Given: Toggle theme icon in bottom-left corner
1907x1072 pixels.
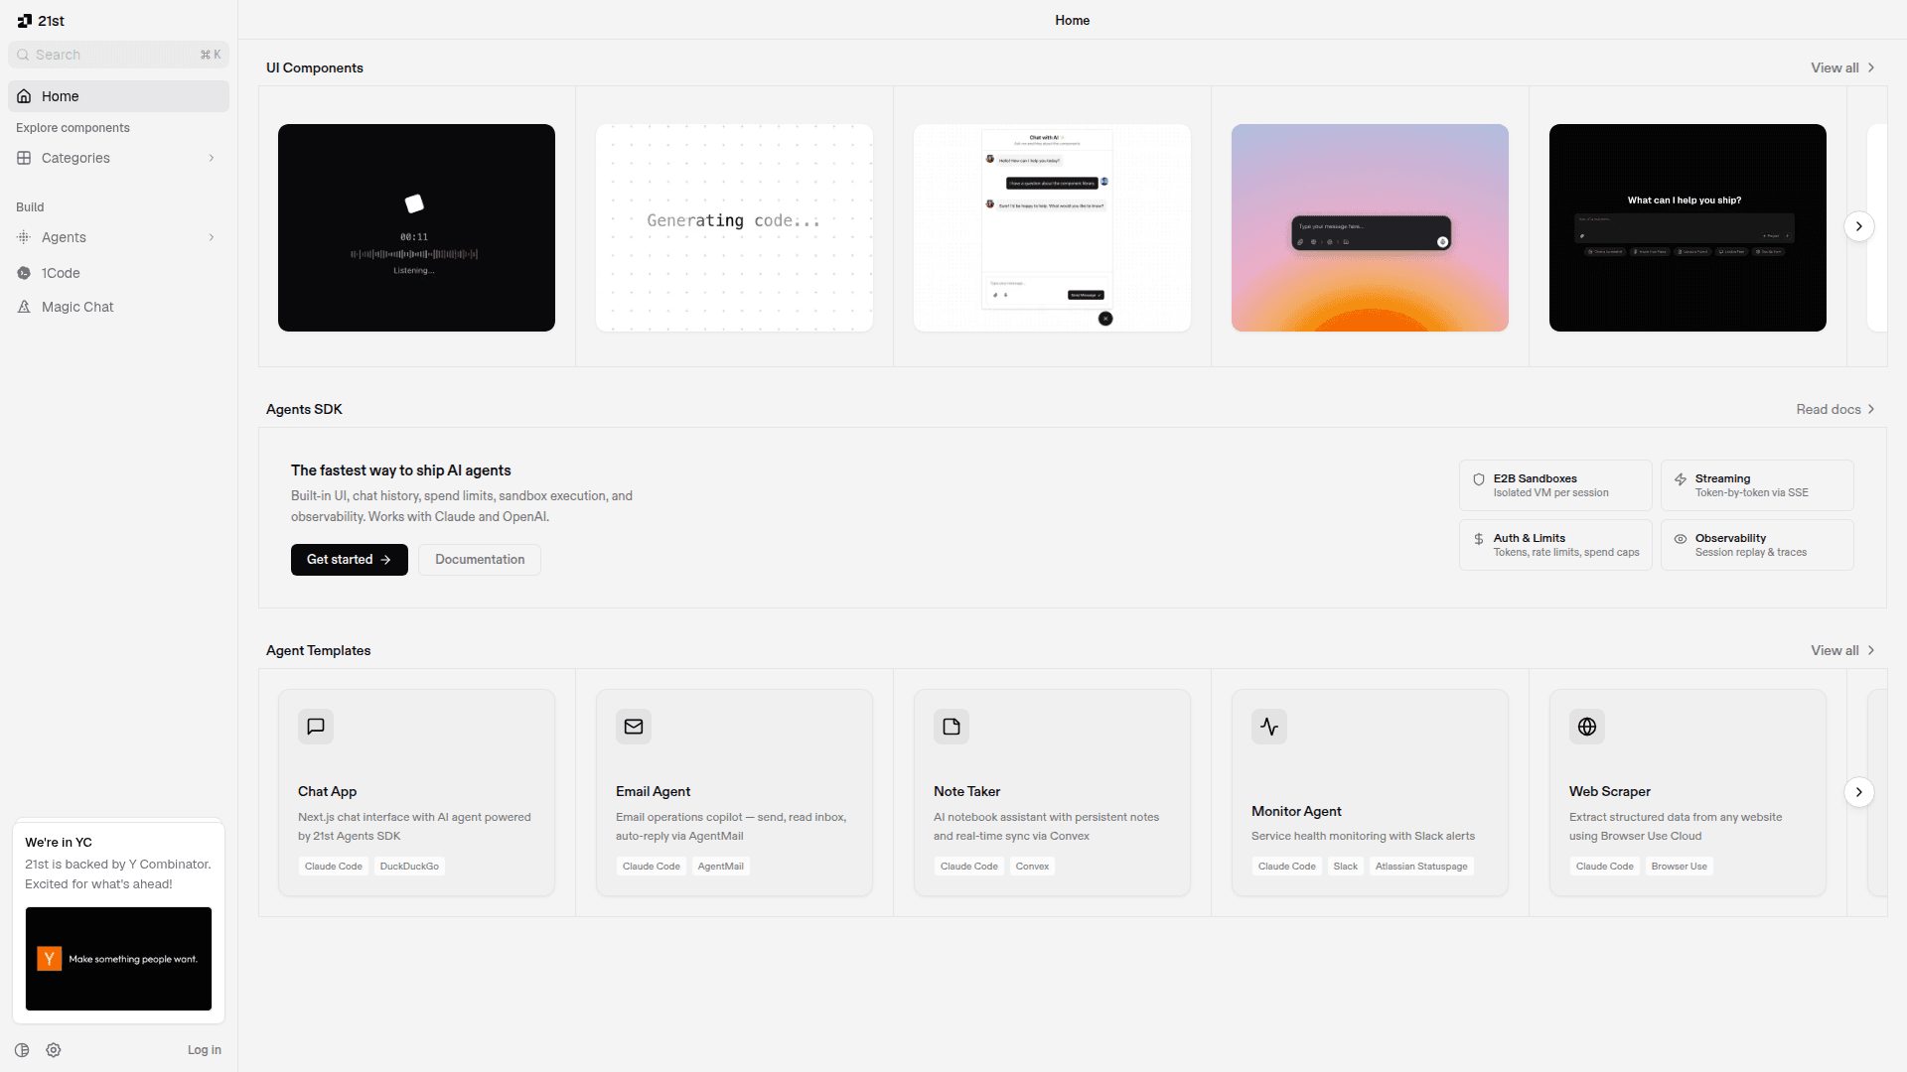Looking at the screenshot, I should [22, 1050].
